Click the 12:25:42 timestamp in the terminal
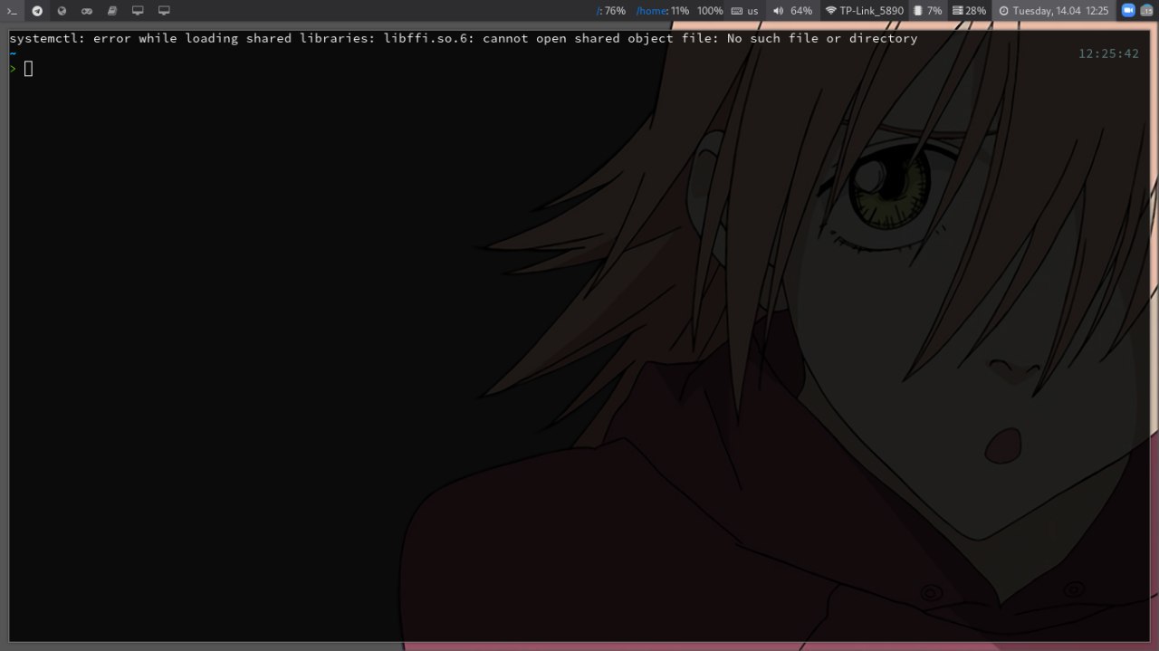Viewport: 1159px width, 651px height. (1108, 54)
